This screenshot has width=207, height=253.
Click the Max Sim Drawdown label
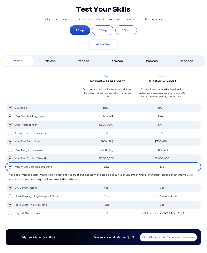point(28,142)
